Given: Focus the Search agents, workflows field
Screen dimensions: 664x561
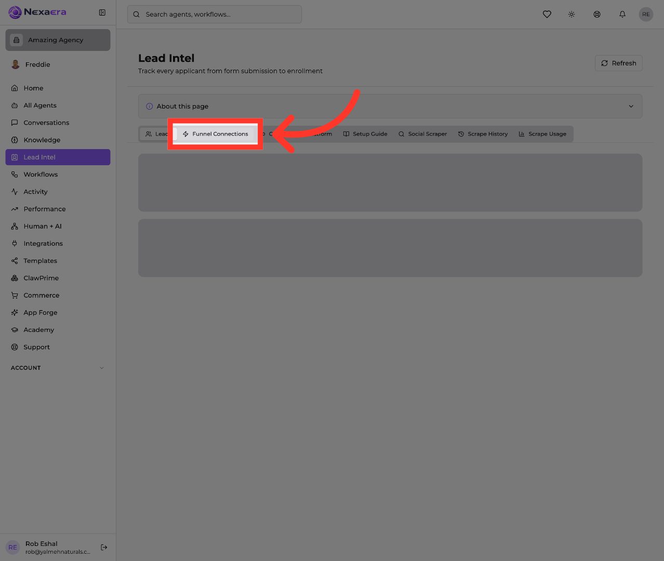Looking at the screenshot, I should pos(215,15).
